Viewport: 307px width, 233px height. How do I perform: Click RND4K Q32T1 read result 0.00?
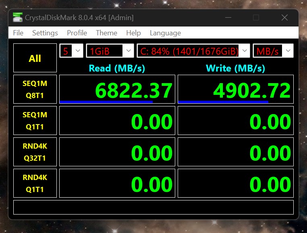point(117,152)
